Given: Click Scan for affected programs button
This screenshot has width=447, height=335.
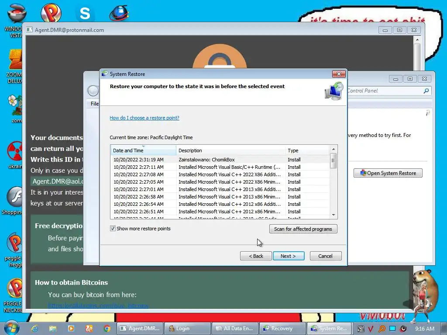Looking at the screenshot, I should click(303, 229).
